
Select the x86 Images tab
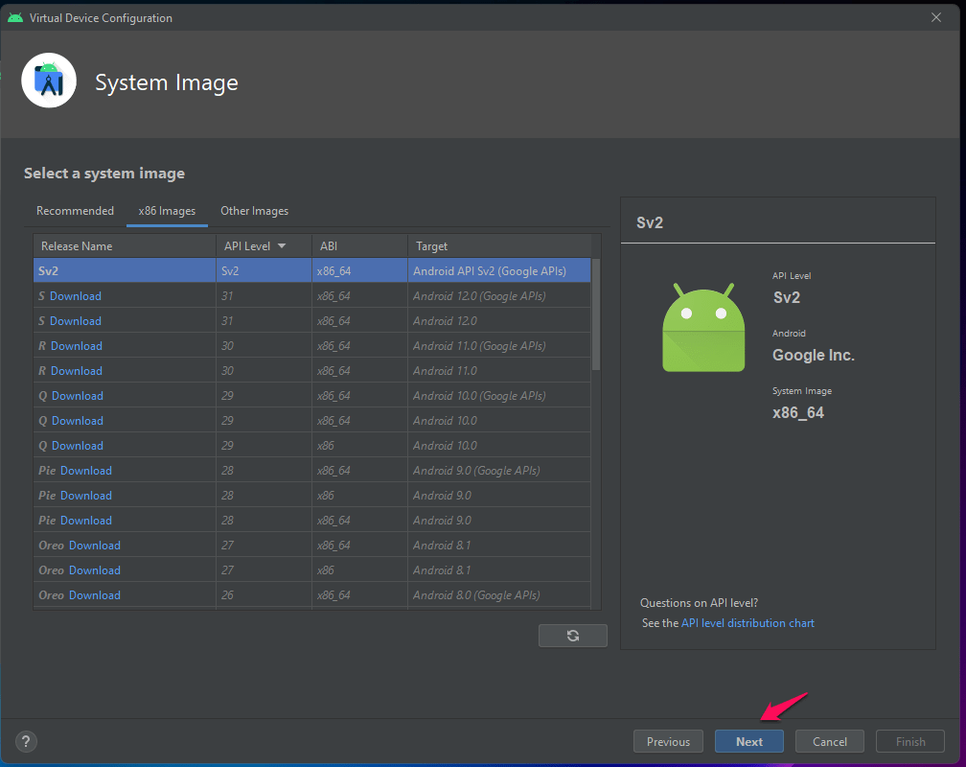point(167,211)
